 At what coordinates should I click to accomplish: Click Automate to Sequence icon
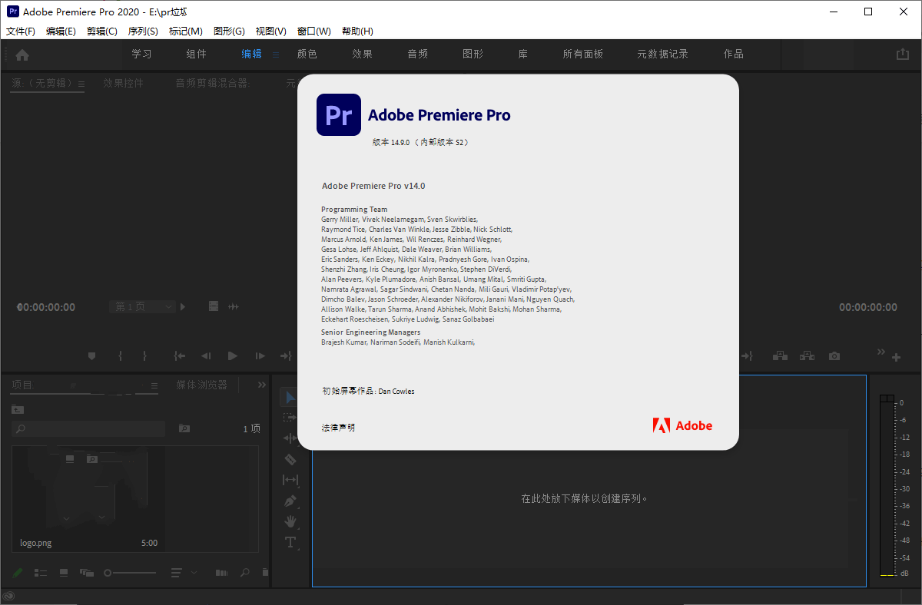click(221, 573)
